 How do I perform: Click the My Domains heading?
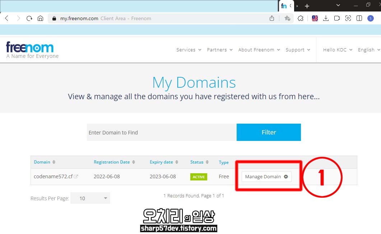[x=194, y=83]
